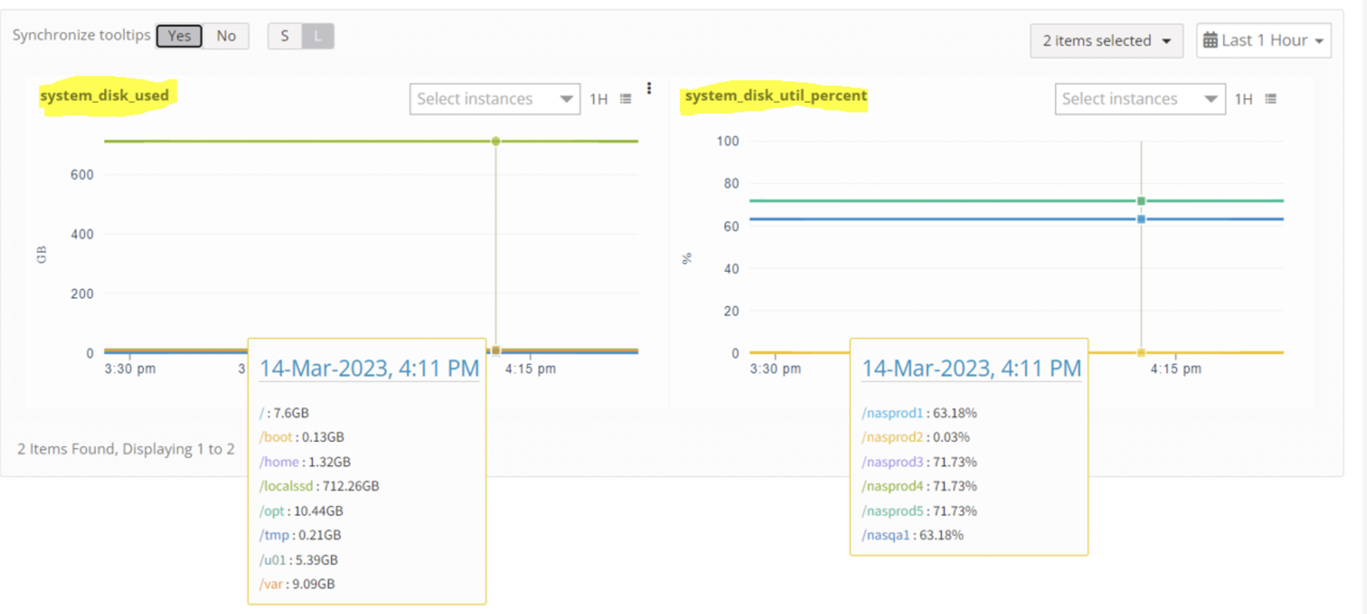Open Select instances dropdown for system_disk_used
1367x614 pixels.
coord(495,99)
